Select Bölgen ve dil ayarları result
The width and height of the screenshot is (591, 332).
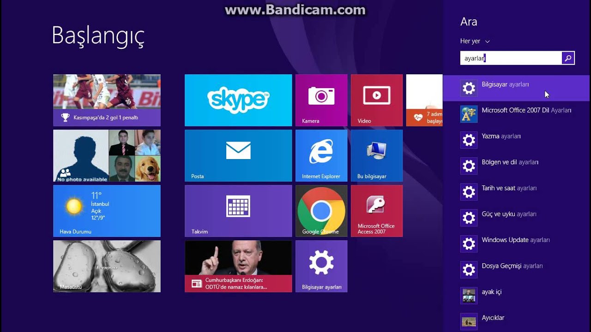(517, 166)
